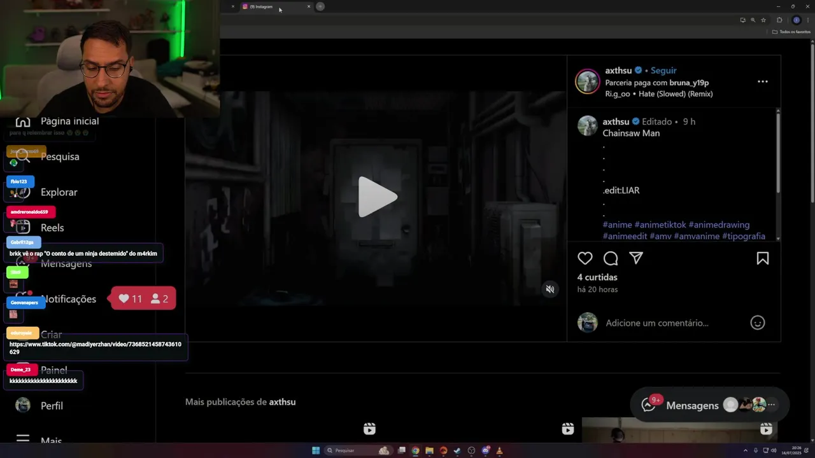Open the #anime hashtag
The height and width of the screenshot is (458, 815).
point(618,225)
